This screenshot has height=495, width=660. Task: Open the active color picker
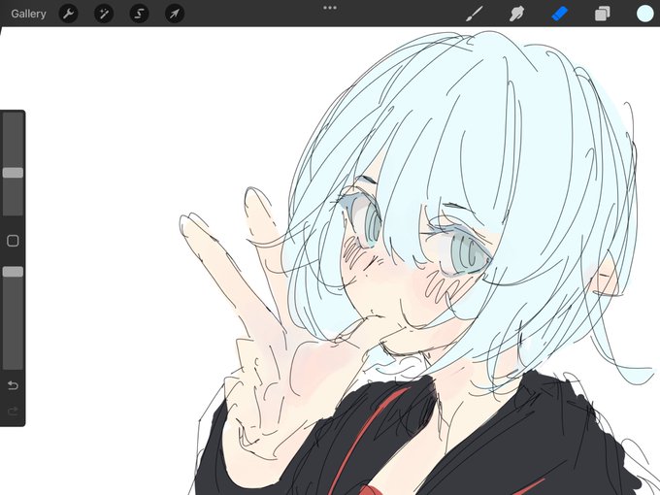(x=644, y=14)
